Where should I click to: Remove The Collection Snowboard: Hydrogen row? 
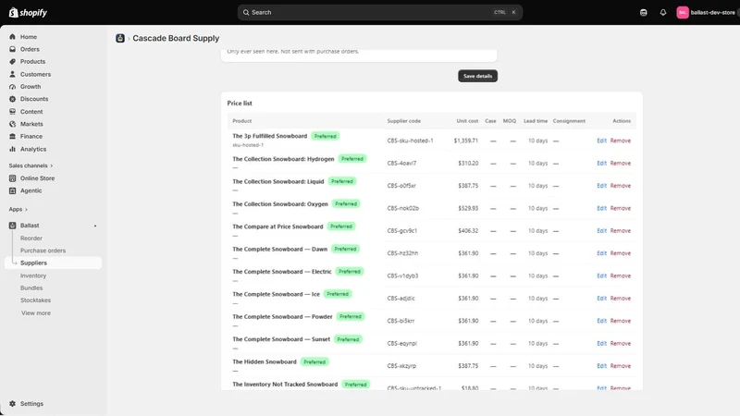[x=620, y=164]
